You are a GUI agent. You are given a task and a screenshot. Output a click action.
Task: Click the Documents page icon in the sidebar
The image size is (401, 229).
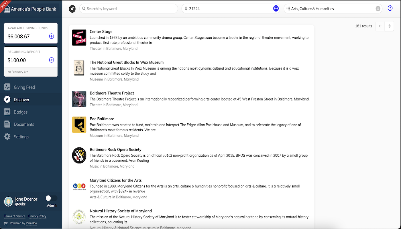pos(7,124)
